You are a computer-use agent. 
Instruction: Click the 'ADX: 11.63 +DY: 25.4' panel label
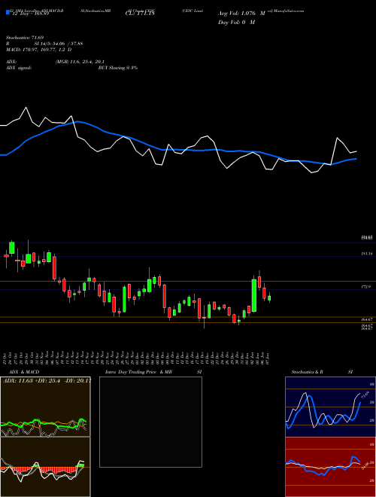point(47,381)
